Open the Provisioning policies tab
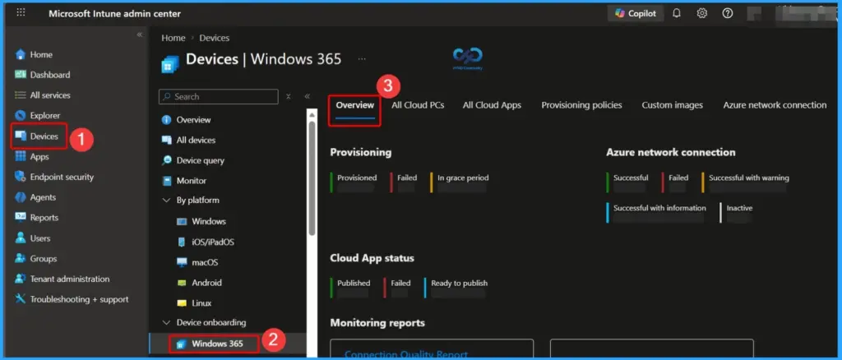The width and height of the screenshot is (842, 360). [x=581, y=105]
